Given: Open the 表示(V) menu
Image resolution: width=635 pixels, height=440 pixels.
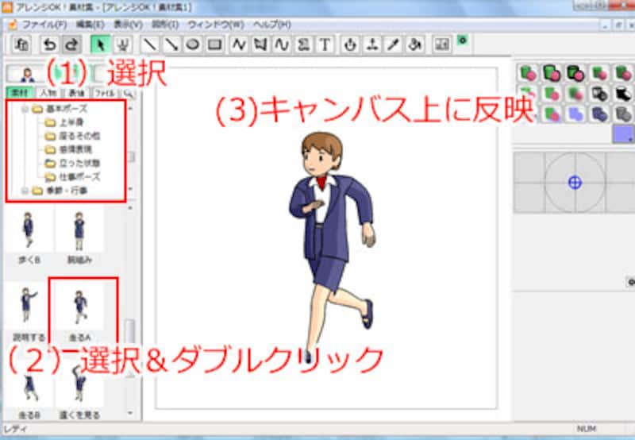Looking at the screenshot, I should point(128,25).
